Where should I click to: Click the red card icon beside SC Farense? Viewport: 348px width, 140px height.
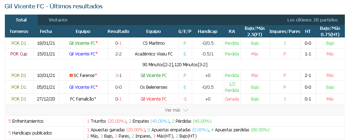71,76
